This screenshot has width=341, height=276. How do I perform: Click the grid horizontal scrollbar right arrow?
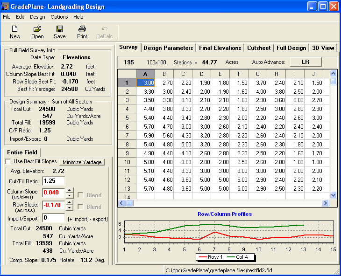[x=326, y=203]
